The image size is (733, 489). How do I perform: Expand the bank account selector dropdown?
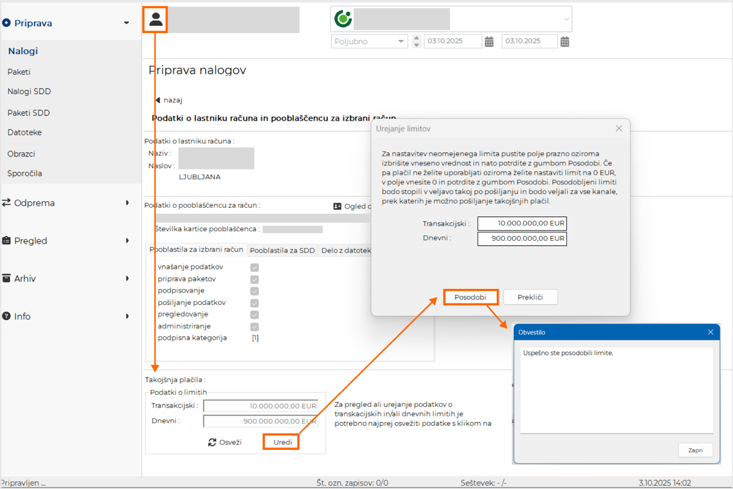[x=566, y=20]
